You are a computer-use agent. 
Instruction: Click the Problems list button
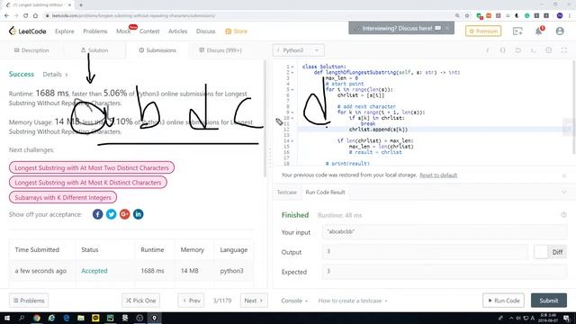coord(29,301)
